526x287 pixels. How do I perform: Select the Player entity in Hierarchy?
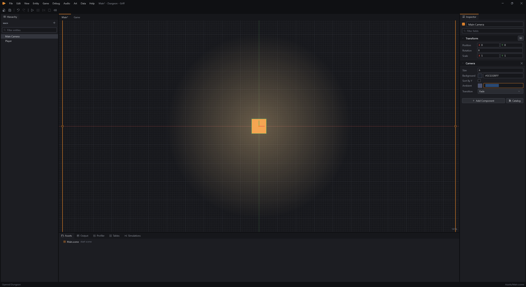point(29,41)
